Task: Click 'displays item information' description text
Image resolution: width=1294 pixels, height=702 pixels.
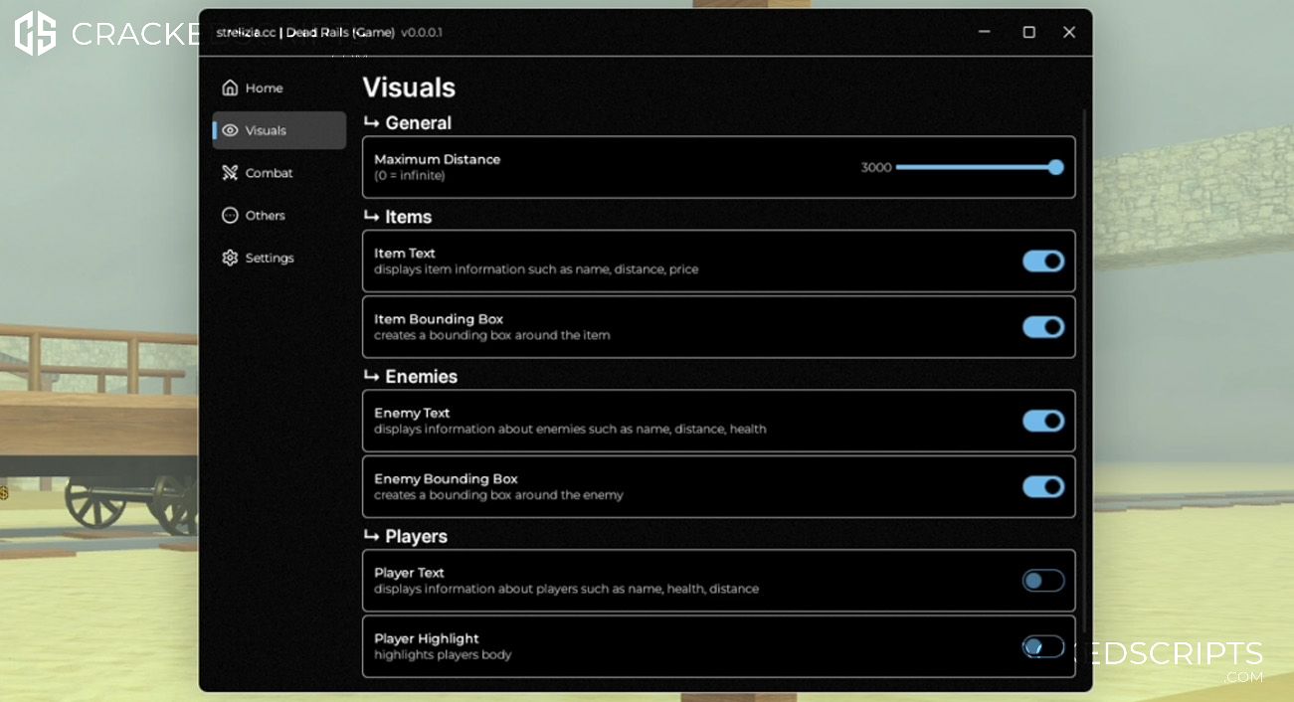Action: click(x=536, y=269)
